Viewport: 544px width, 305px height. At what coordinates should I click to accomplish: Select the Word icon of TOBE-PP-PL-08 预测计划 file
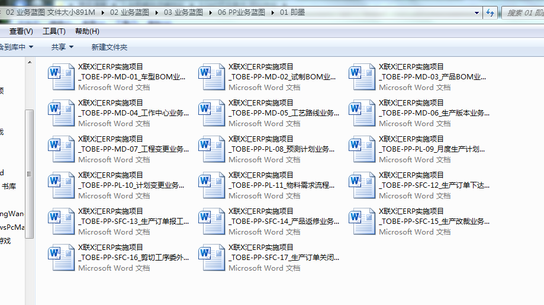tap(211, 149)
